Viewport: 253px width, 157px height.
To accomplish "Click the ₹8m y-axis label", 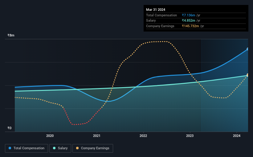I will coord(11,35).
